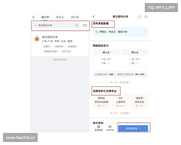Image resolution: width=181 pixels, height=145 pixels.
Task: Open PK 大学对比 comparison
Action: pos(110,128)
